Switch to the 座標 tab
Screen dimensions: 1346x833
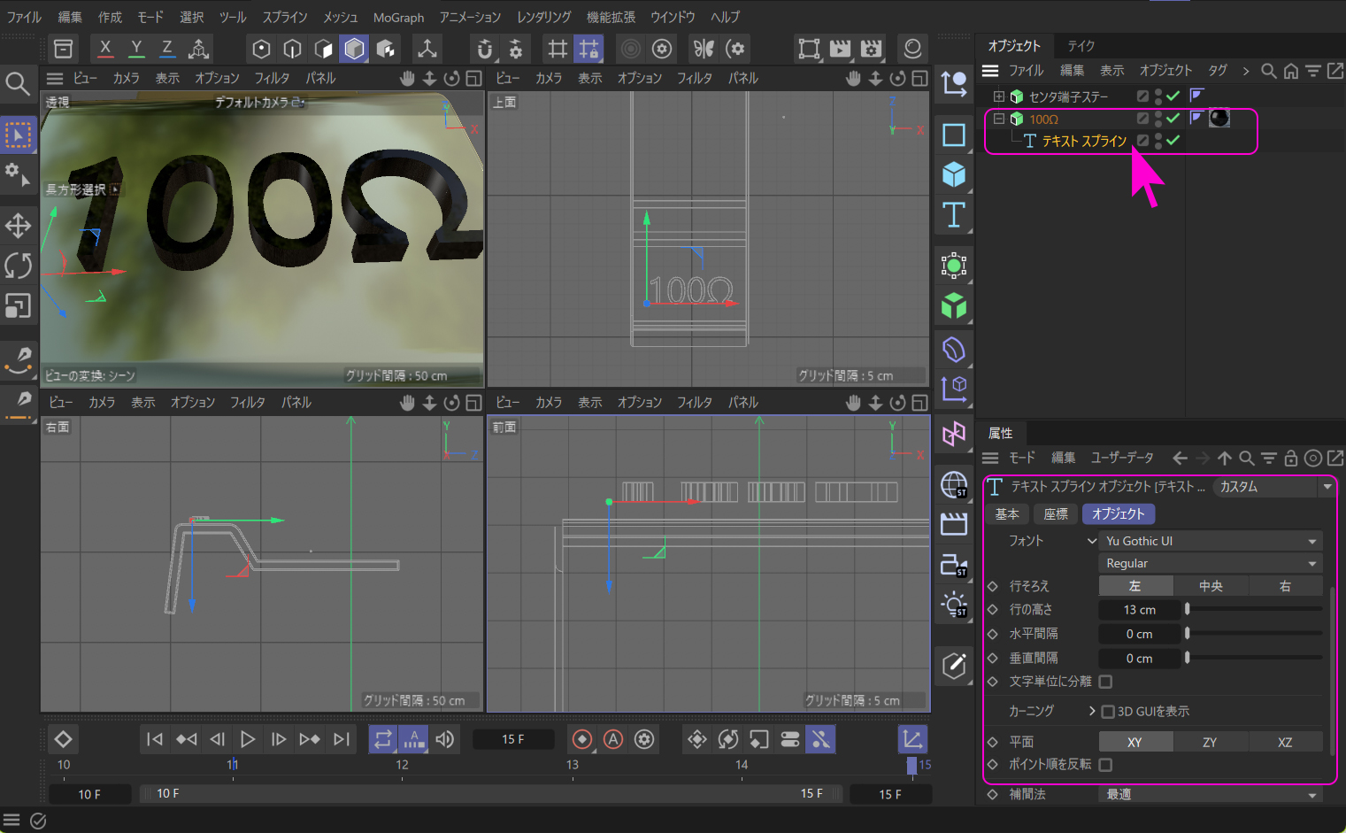(x=1055, y=514)
